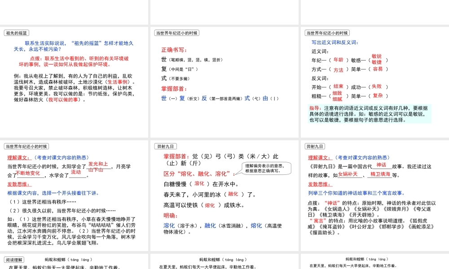Click the red “寓言” word in the 点拨 text
The width and height of the screenshot is (449, 269).
(318, 221)
